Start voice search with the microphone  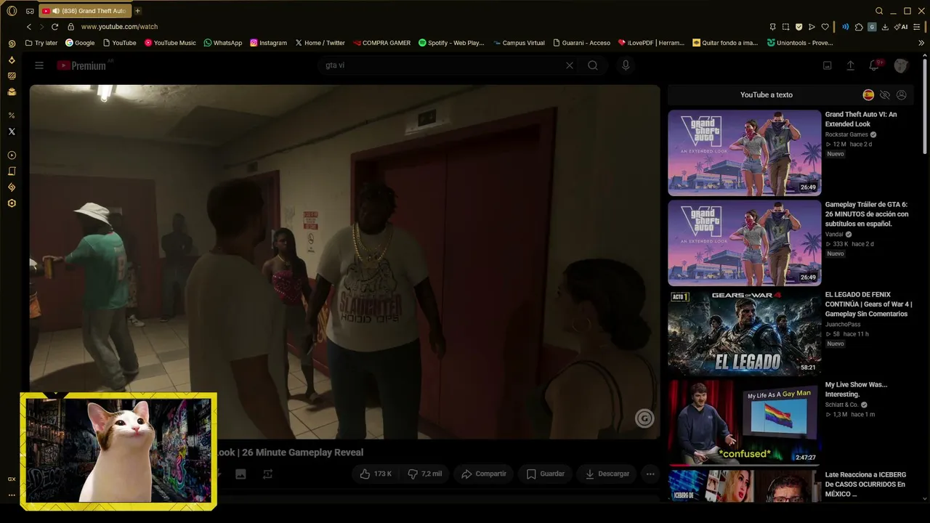pos(626,65)
